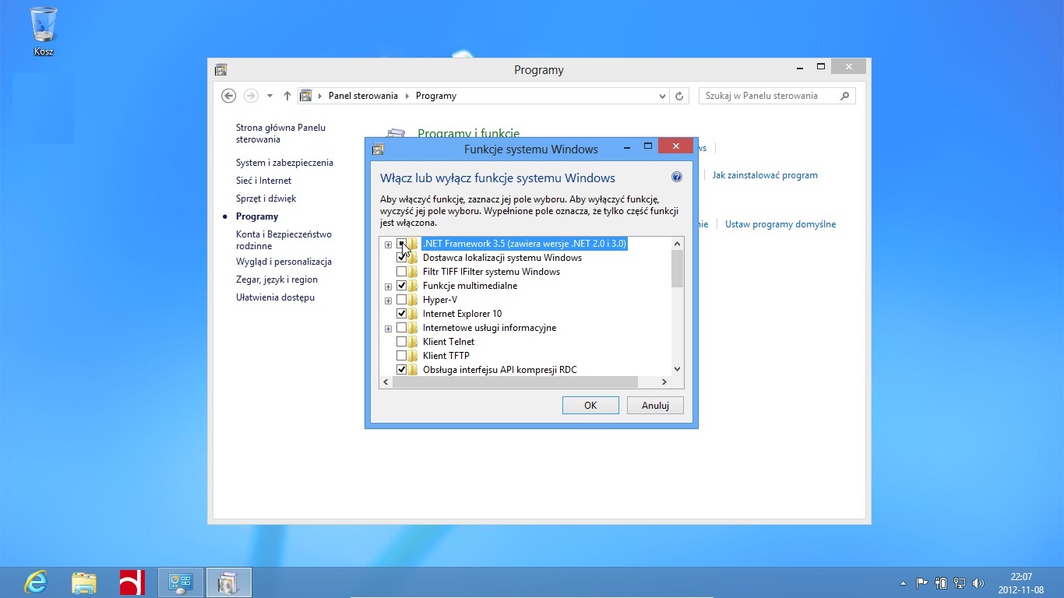Click the Programy i funkcje icon
This screenshot has height=598, width=1064.
396,134
